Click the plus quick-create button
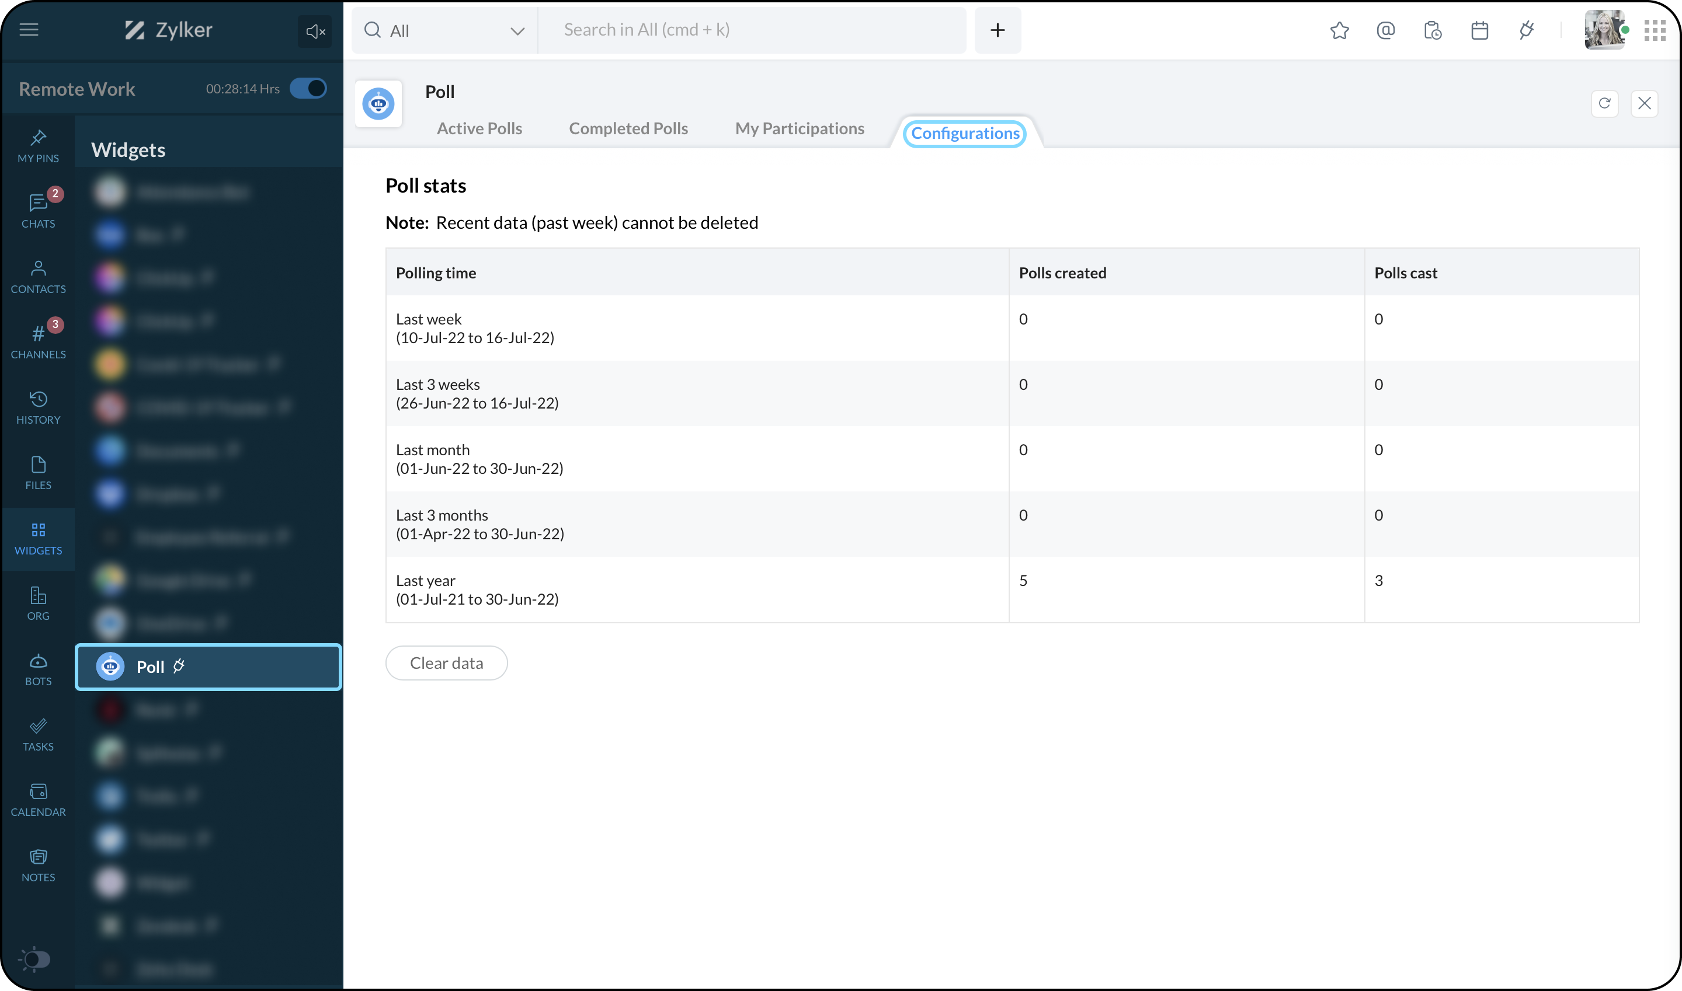 click(997, 30)
